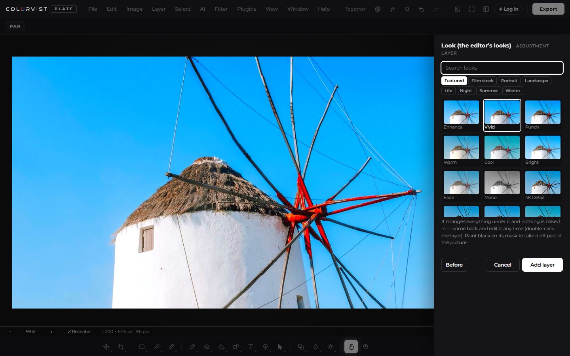
Task: Choose the Cool look thumbnail
Action: (502, 150)
